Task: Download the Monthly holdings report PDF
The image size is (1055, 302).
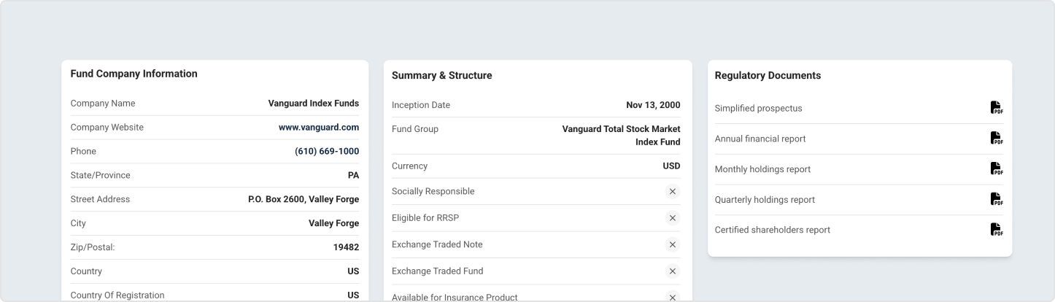Action: point(997,169)
